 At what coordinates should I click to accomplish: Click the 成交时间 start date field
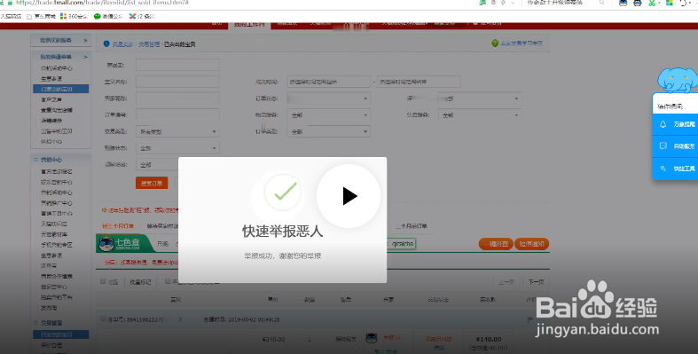328,82
